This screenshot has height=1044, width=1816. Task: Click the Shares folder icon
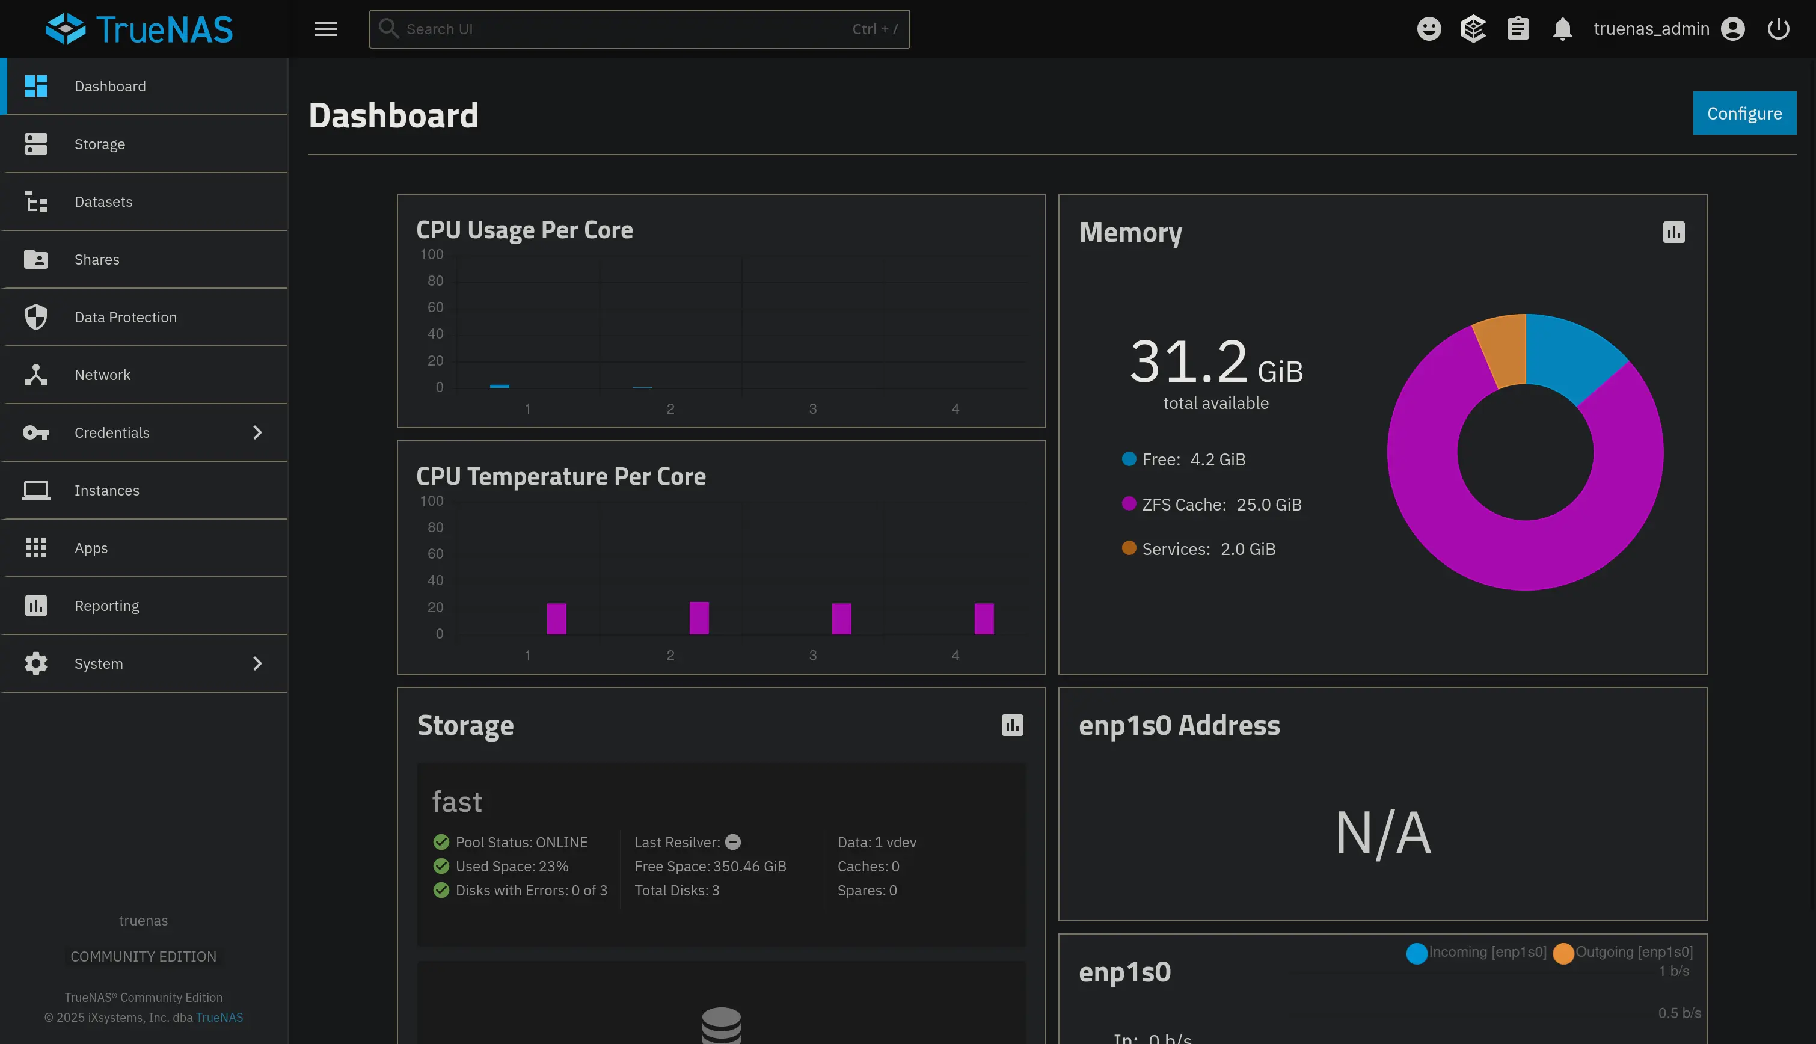point(36,259)
